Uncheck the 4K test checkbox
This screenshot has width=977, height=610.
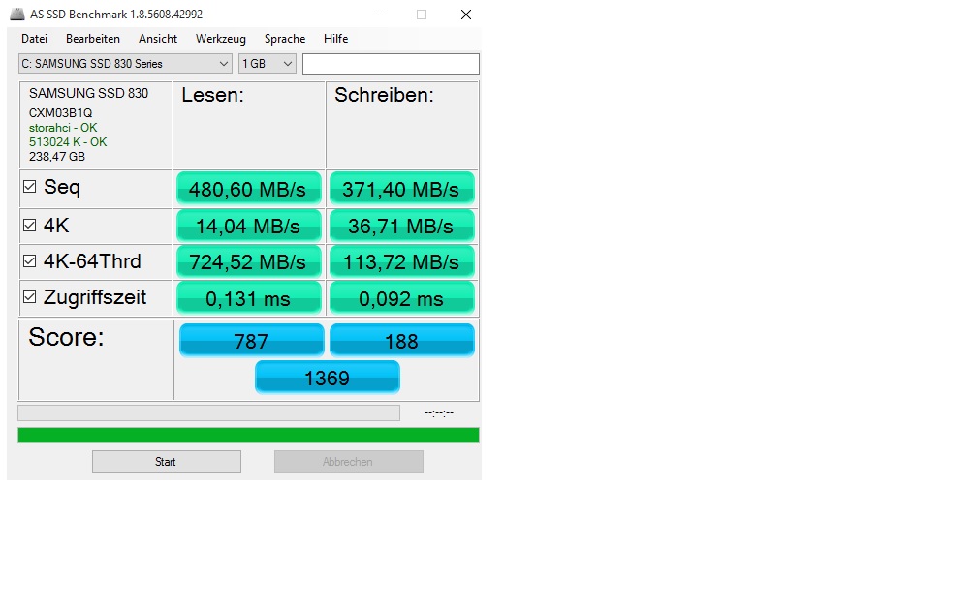(x=29, y=226)
